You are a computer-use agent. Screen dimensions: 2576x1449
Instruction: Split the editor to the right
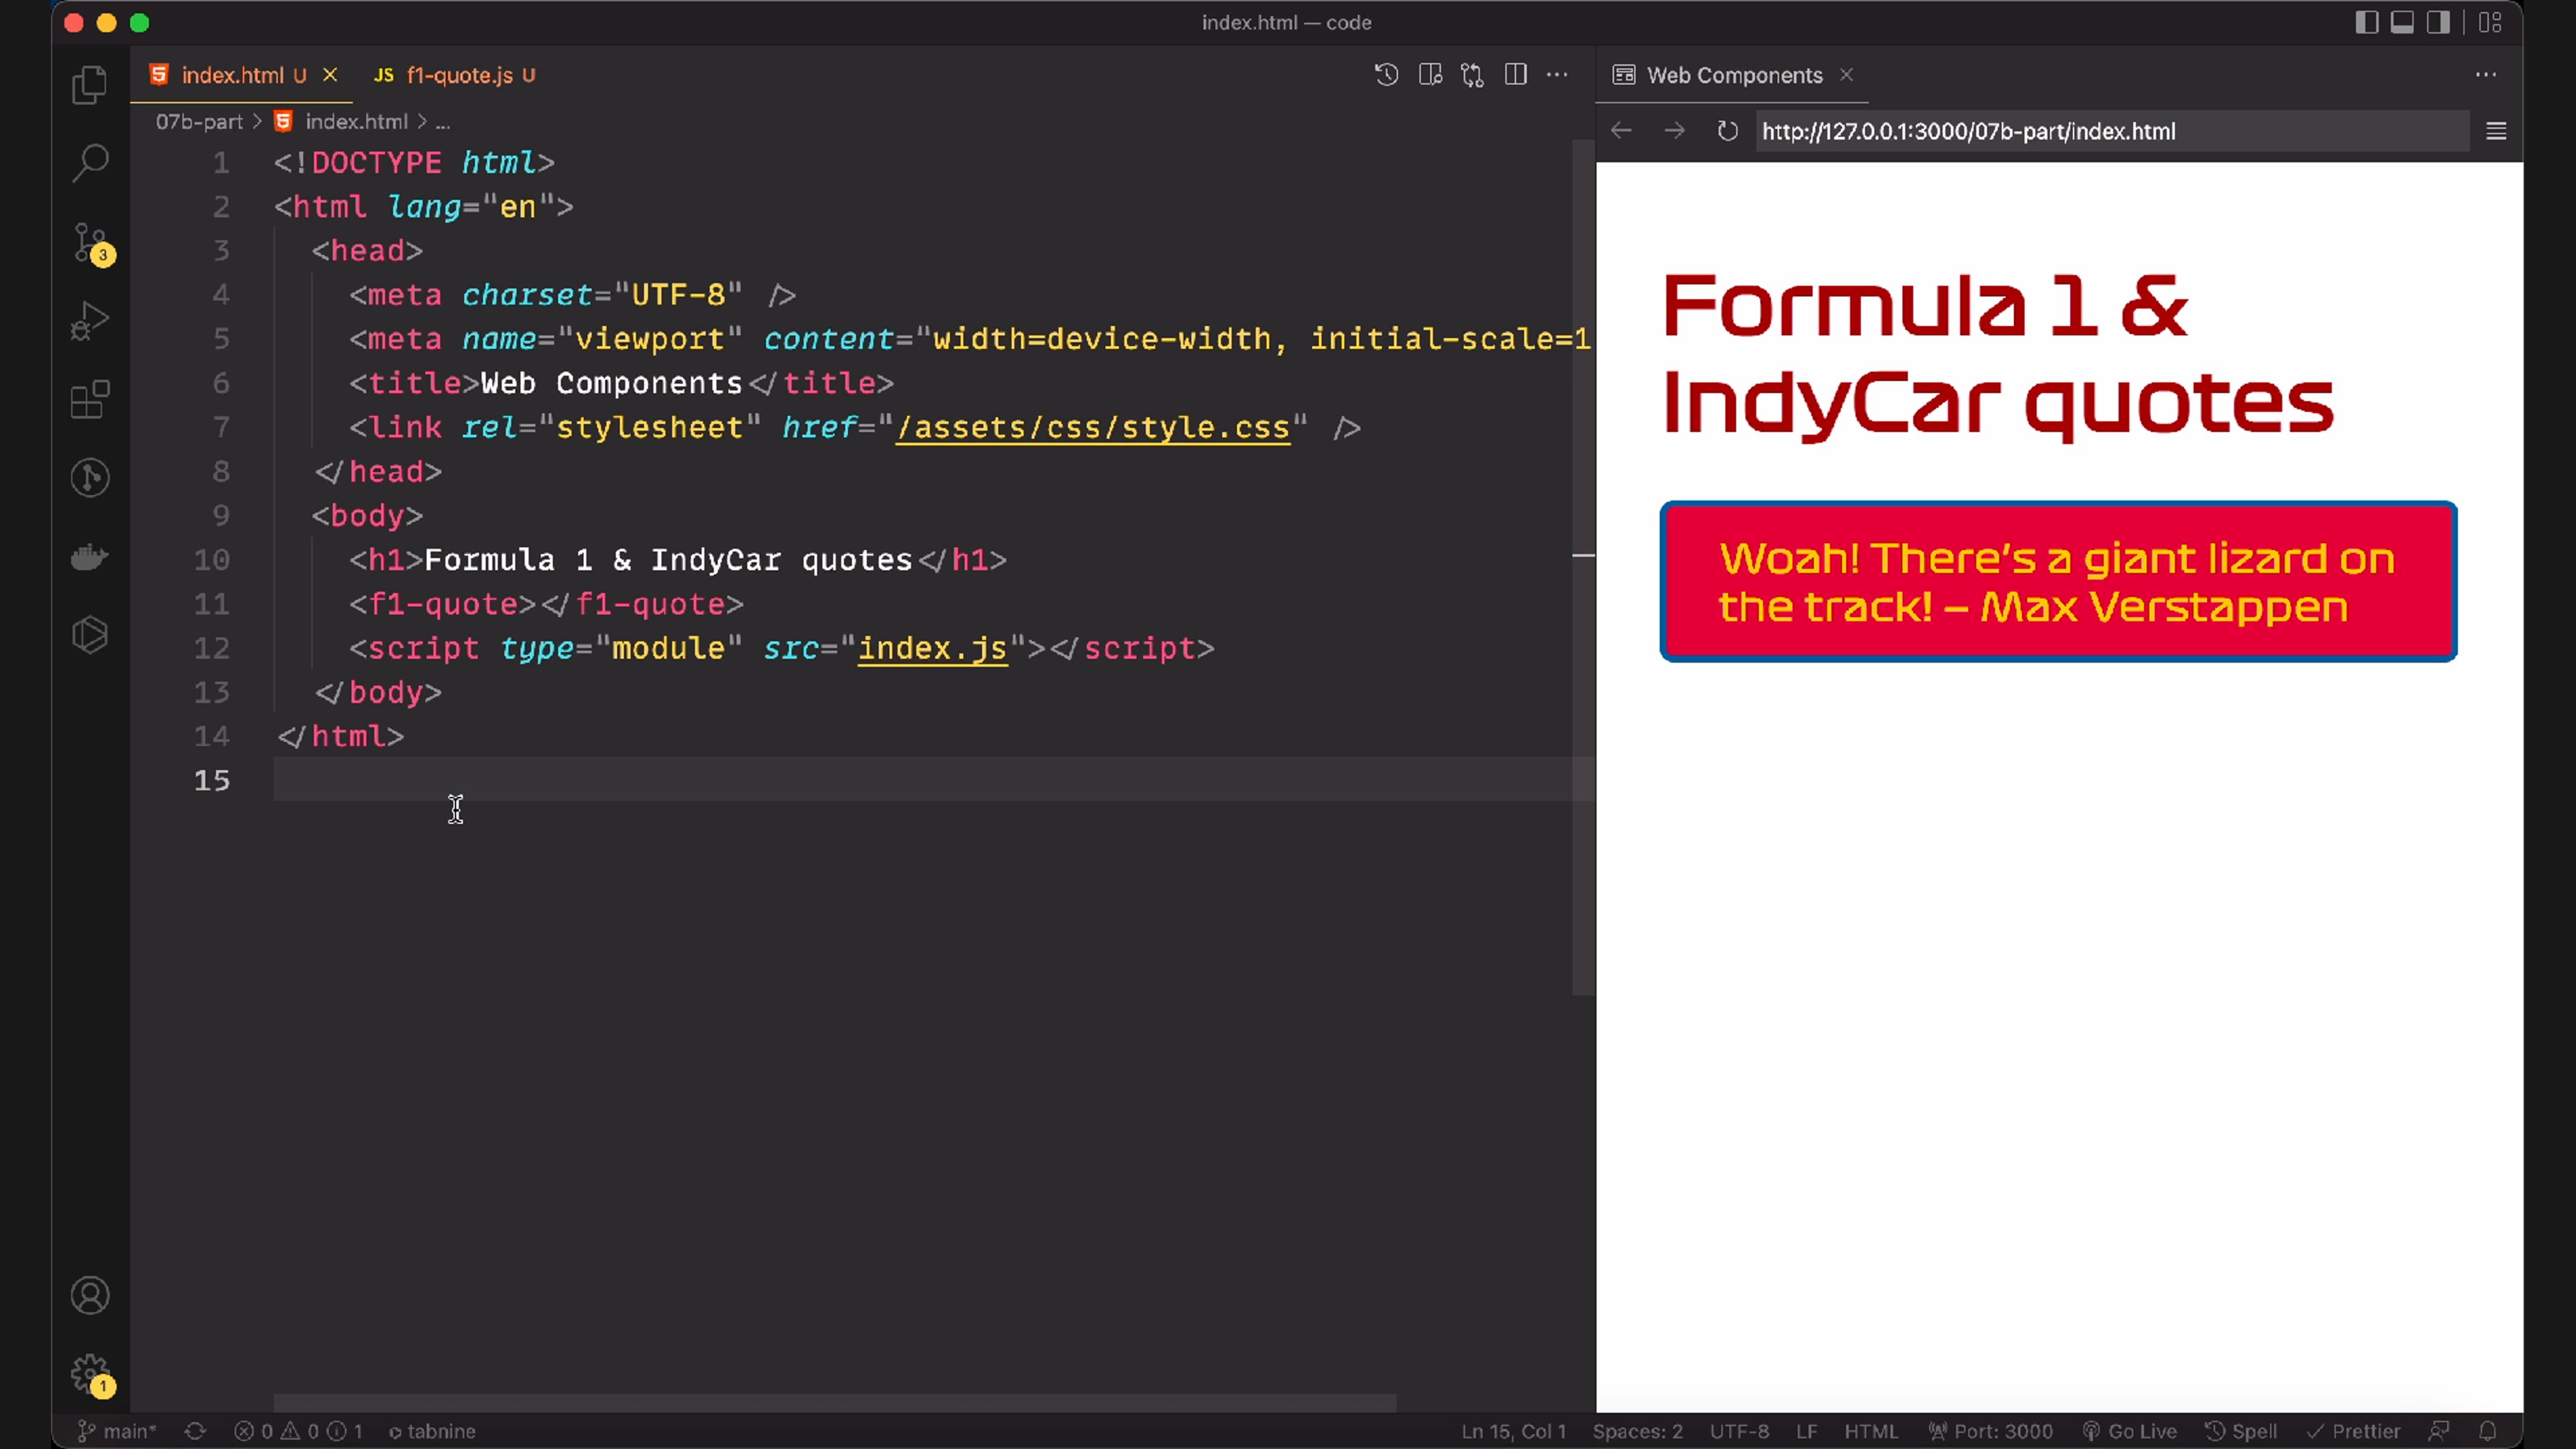pos(1515,75)
